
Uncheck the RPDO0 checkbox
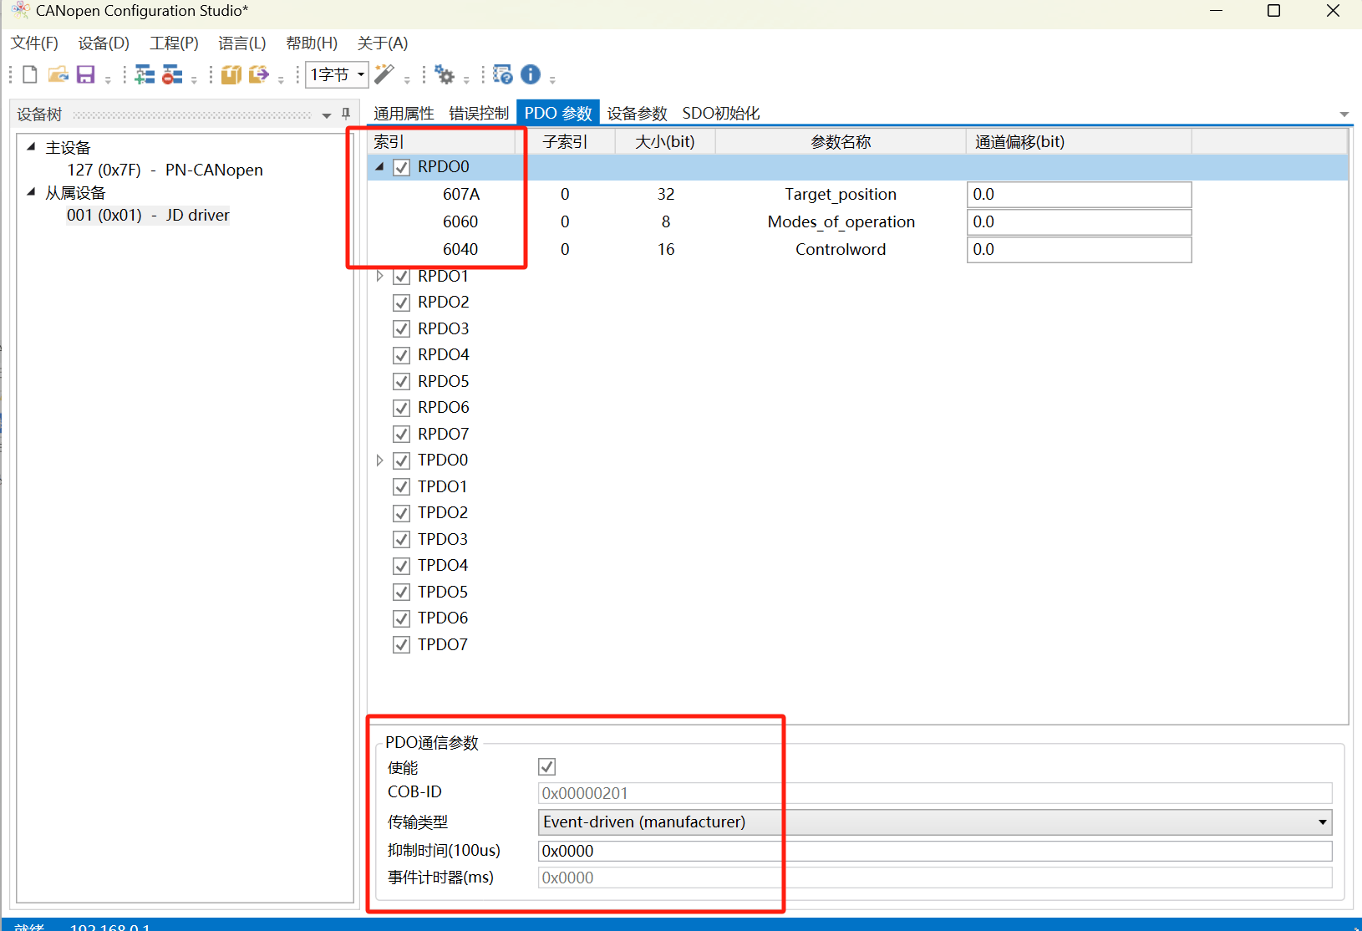click(401, 167)
